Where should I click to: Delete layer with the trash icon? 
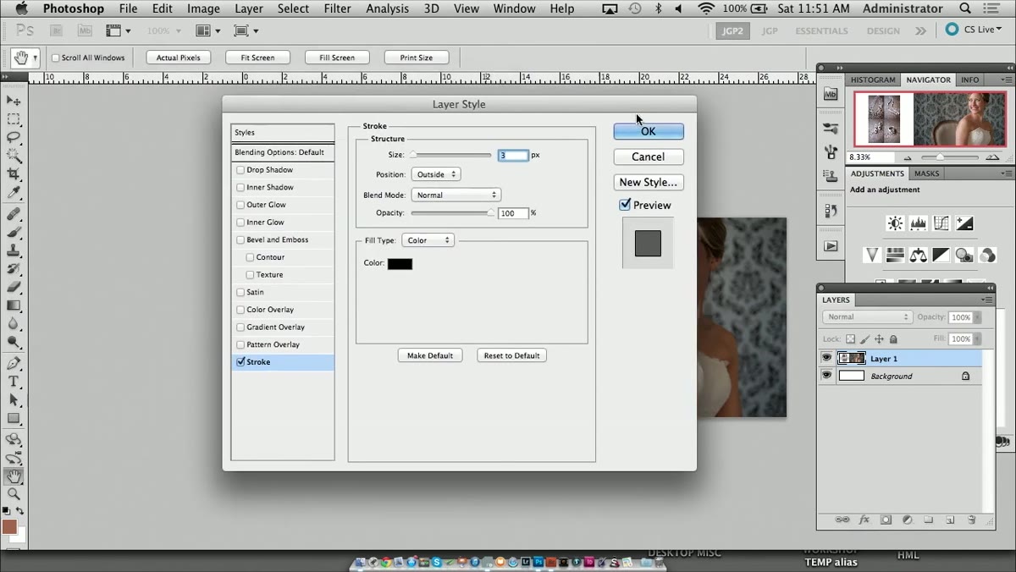point(971,520)
